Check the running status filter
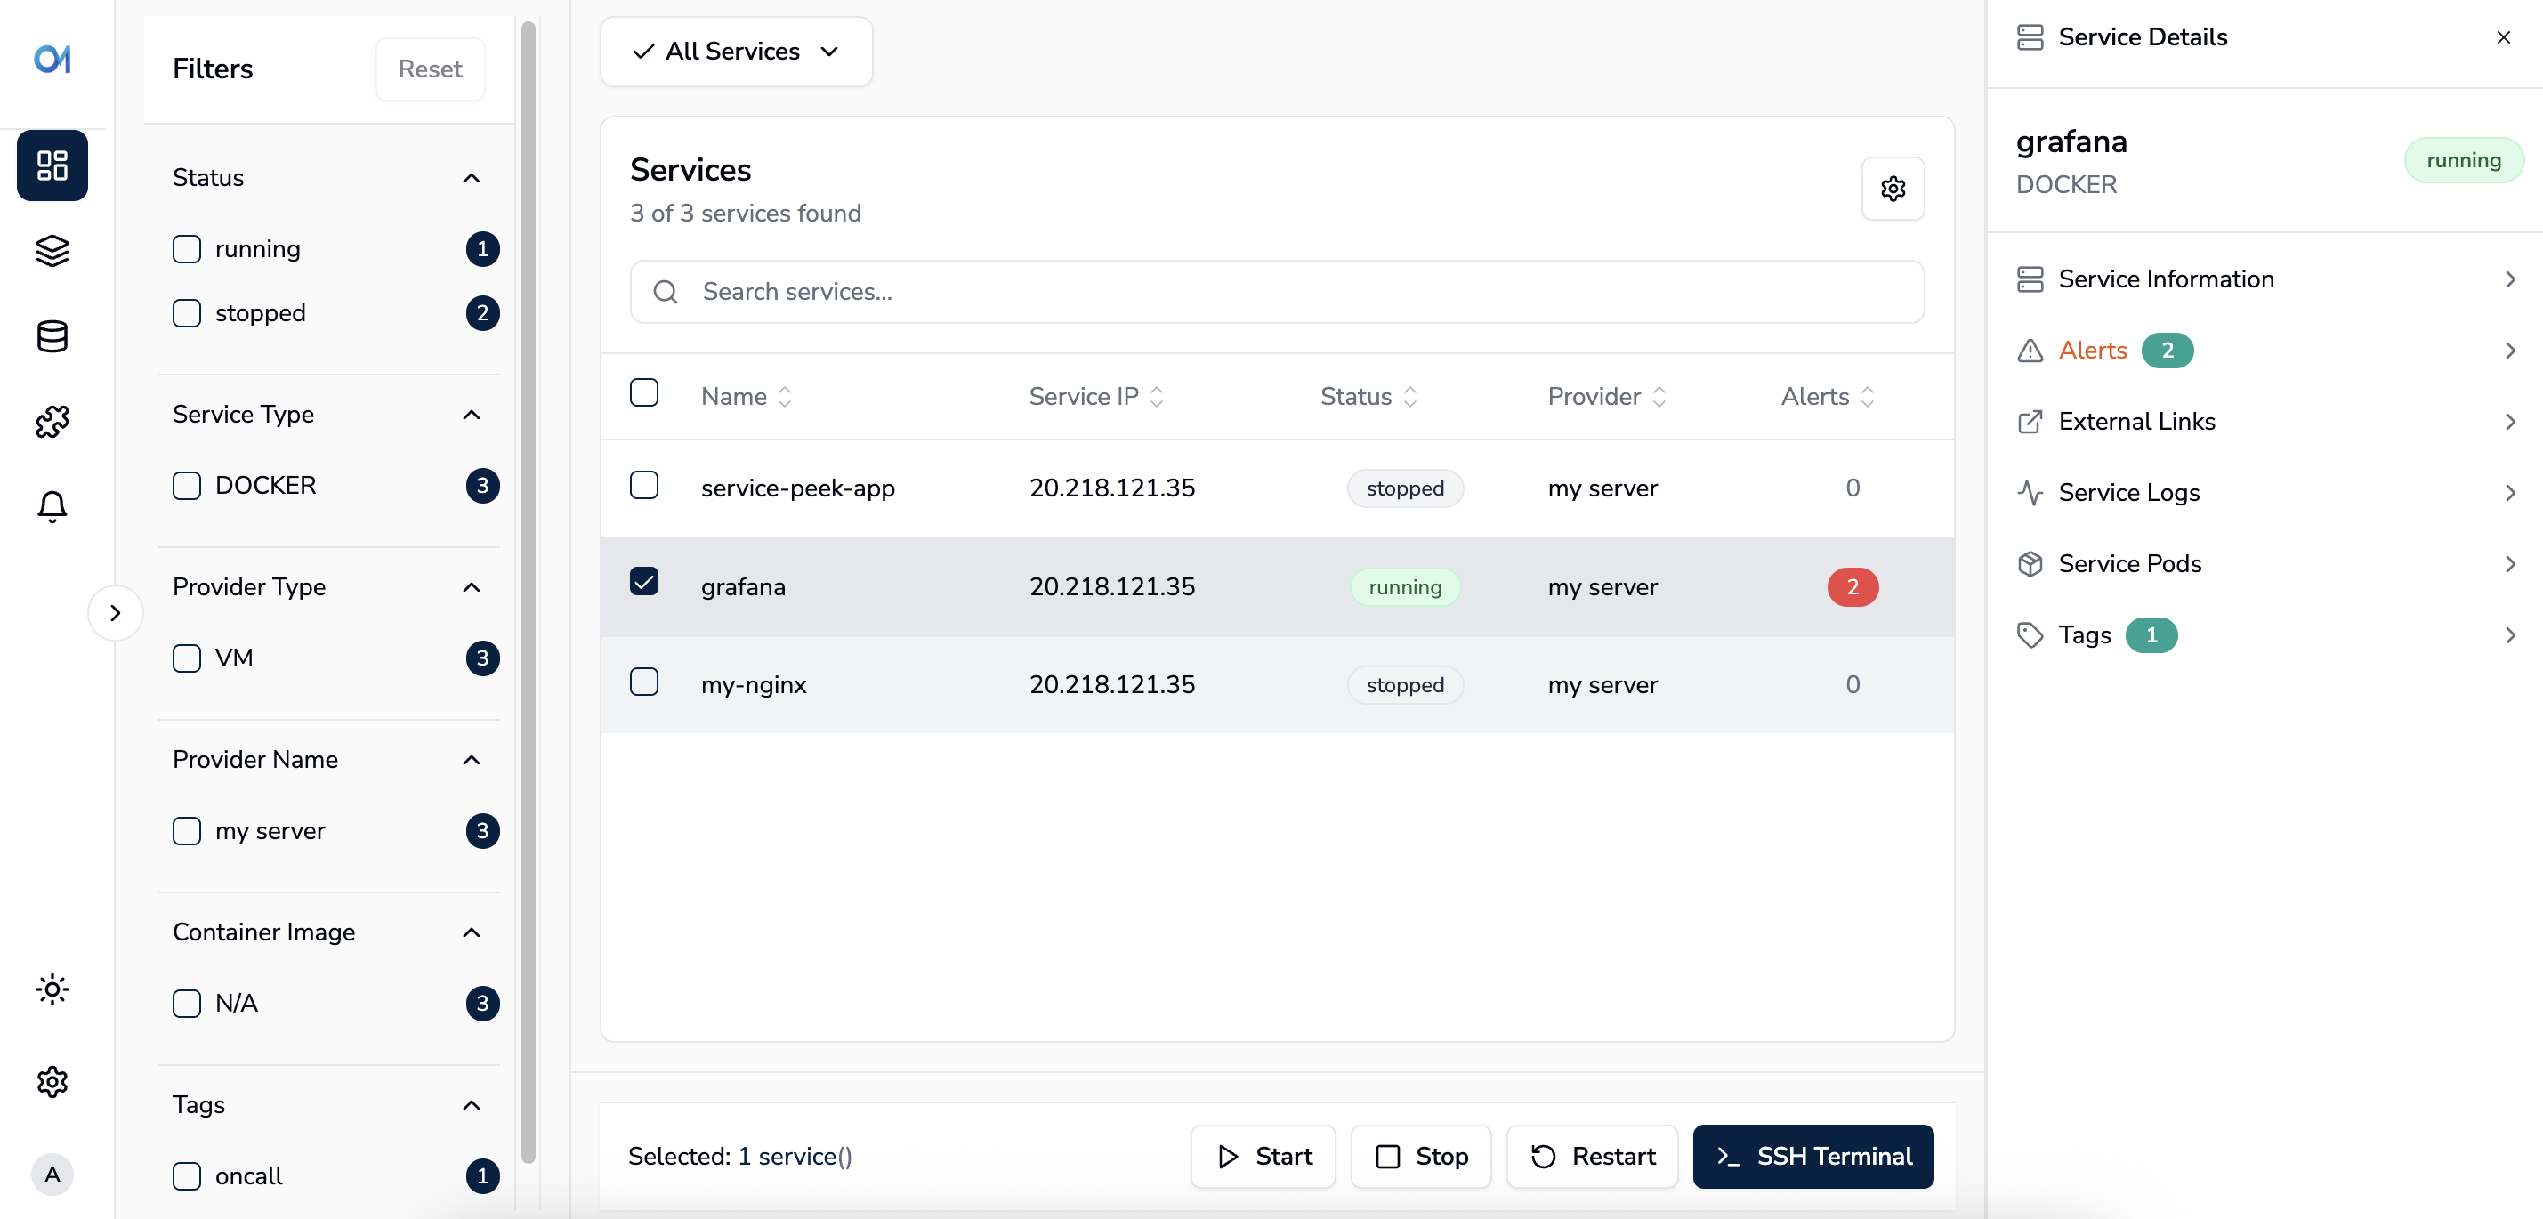The height and width of the screenshot is (1219, 2543). click(x=187, y=249)
